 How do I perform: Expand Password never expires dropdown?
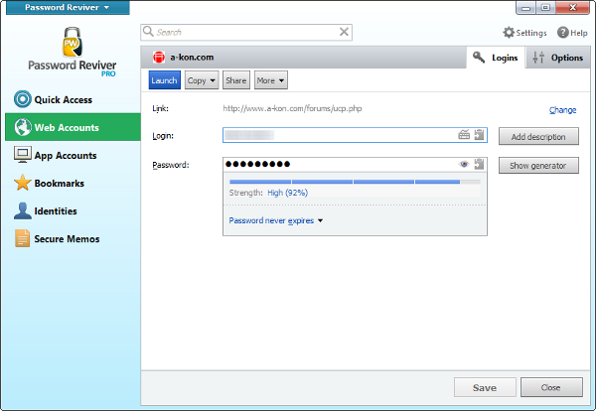(x=276, y=220)
